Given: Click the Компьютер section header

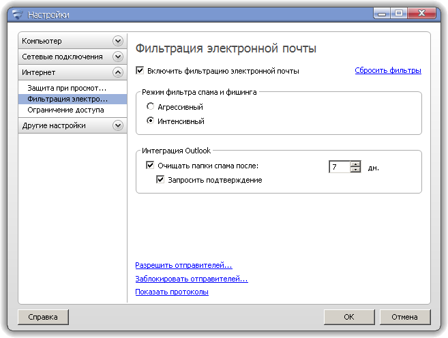Looking at the screenshot, I should (72, 41).
